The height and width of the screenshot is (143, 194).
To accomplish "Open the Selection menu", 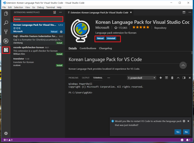I will coord(18,8).
